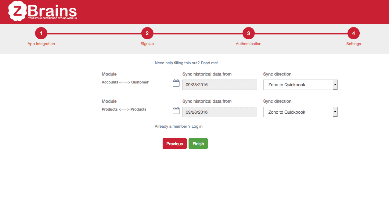Follow the 'Log in' link

197,126
